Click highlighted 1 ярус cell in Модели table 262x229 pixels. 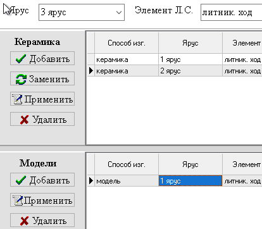(190, 181)
